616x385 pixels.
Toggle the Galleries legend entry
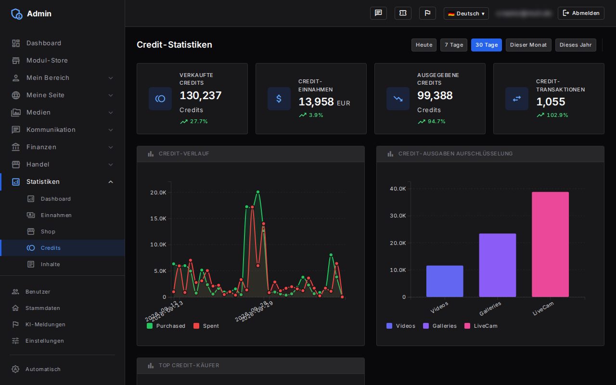point(440,326)
